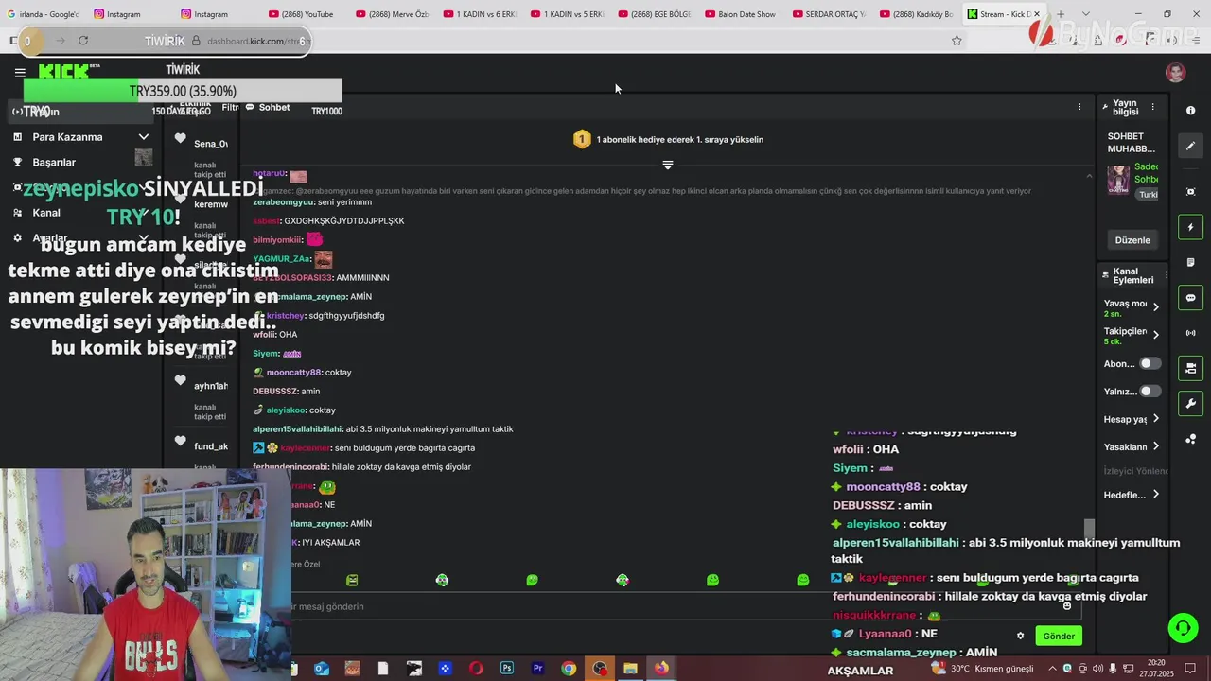Open the Sohbet panel three-dot menu

[x=1079, y=107]
